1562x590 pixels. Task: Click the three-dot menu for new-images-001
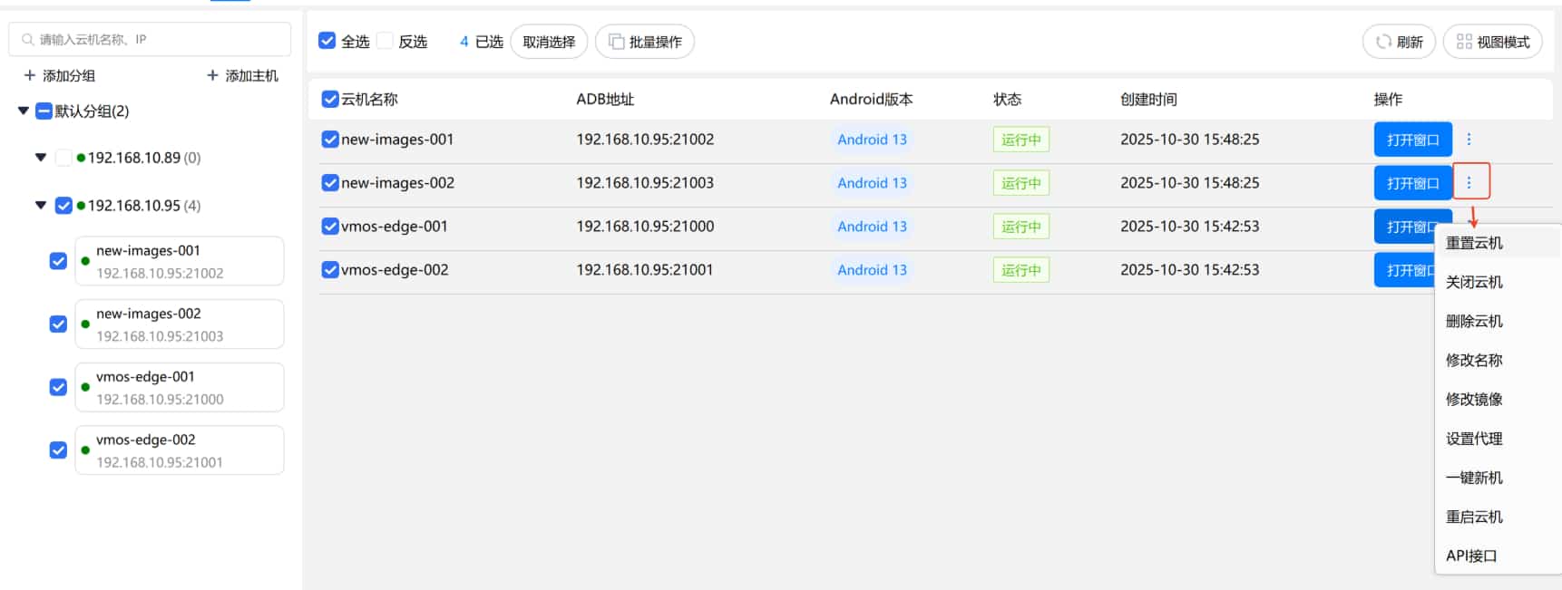(x=1469, y=140)
